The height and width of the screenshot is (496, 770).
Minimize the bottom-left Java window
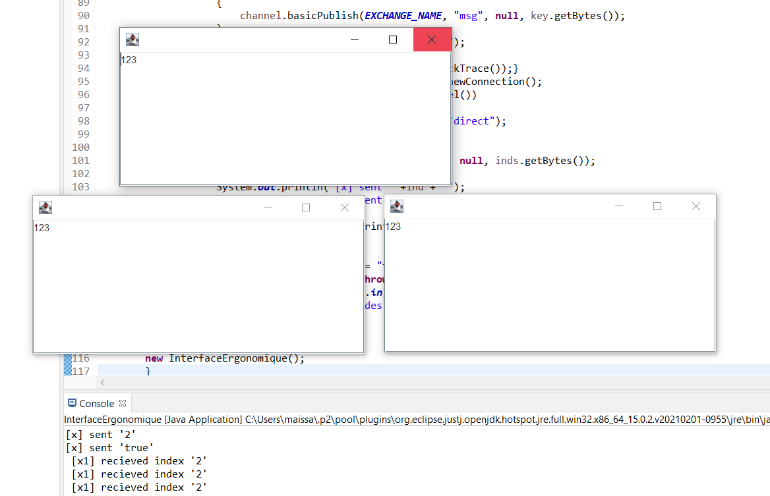pos(268,207)
